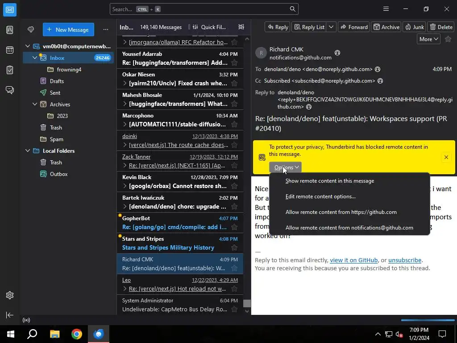Open the Tasks space icon
This screenshot has width=457, height=343.
[10, 70]
